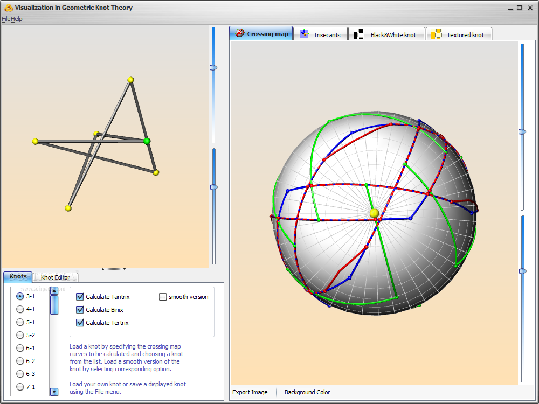Select knot 6-2 radio button
The height and width of the screenshot is (404, 539).
(20, 361)
